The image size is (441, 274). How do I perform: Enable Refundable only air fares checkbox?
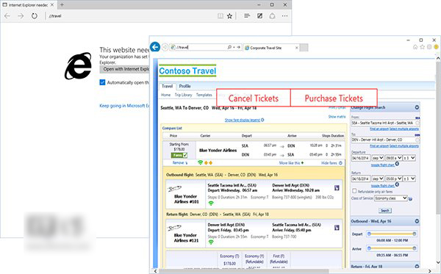point(354,191)
